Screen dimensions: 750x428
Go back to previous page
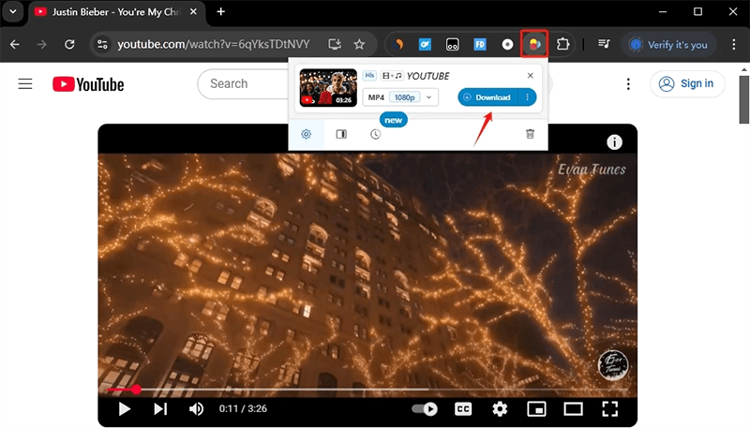click(15, 44)
